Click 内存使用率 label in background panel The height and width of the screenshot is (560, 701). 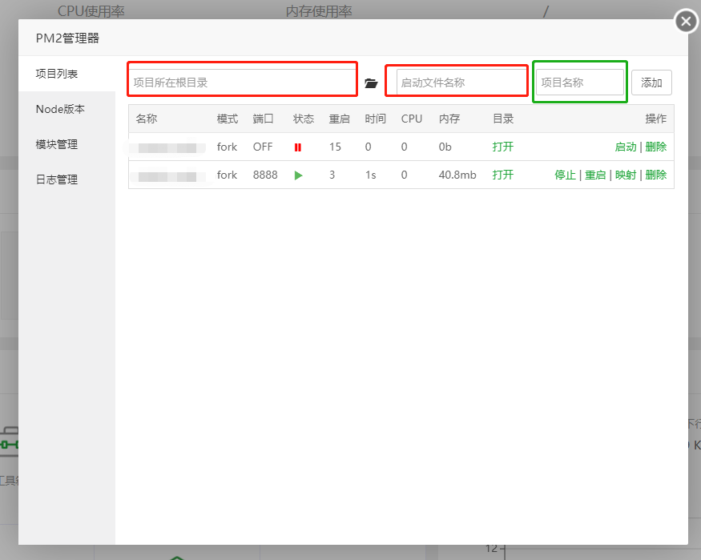pyautogui.click(x=319, y=10)
